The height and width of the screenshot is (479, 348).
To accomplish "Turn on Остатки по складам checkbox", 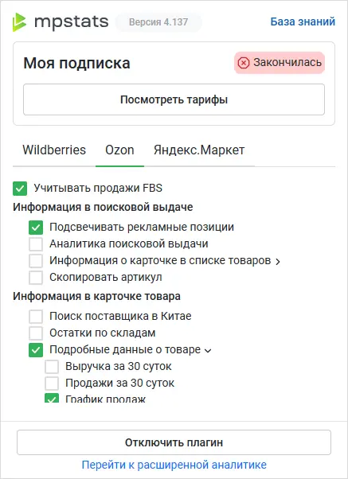I will click(x=36, y=333).
